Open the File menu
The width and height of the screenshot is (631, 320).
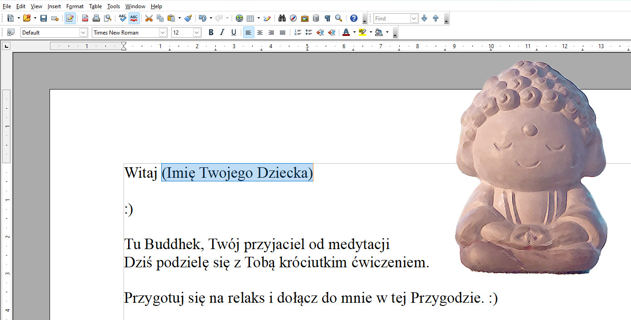point(7,6)
